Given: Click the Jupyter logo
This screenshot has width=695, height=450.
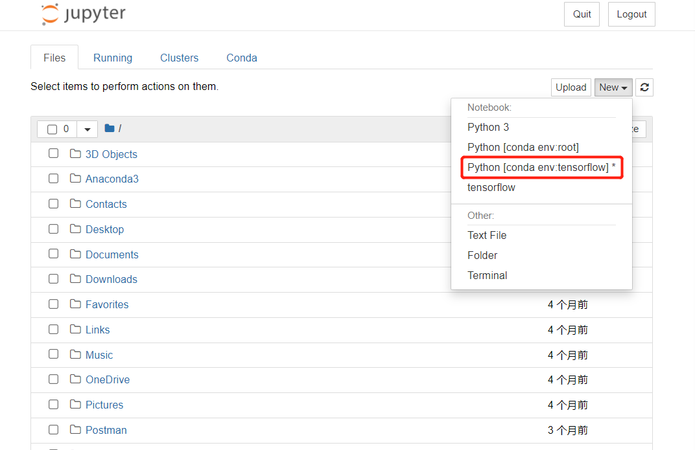Looking at the screenshot, I should click(x=83, y=14).
